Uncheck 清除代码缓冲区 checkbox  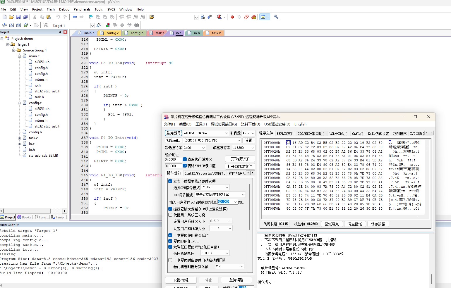point(185,159)
